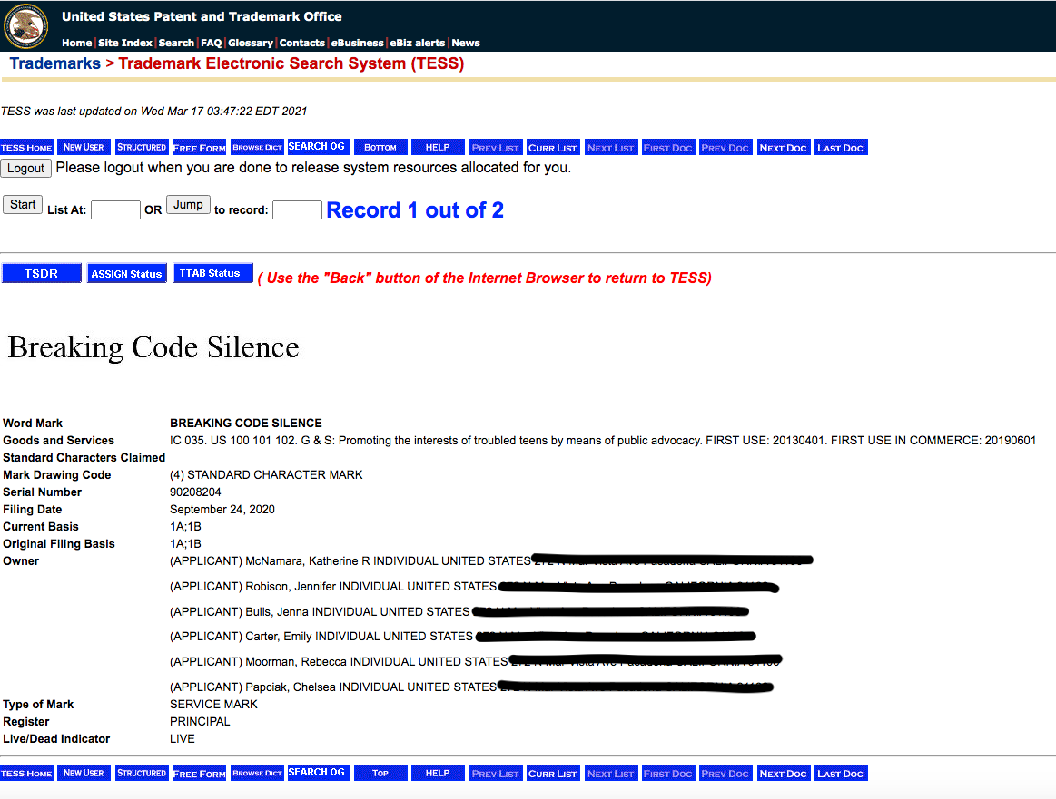Open Search OG in top toolbar
The width and height of the screenshot is (1056, 799).
click(x=317, y=147)
